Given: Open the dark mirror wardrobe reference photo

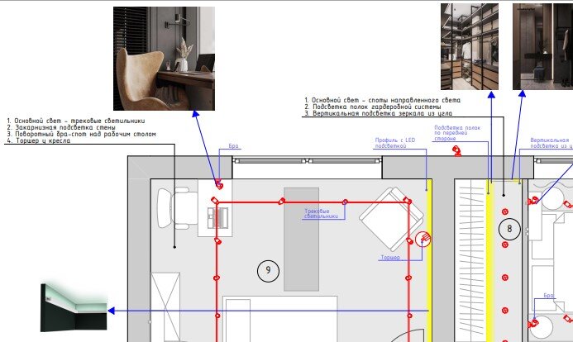Looking at the screenshot, I should click(542, 47).
